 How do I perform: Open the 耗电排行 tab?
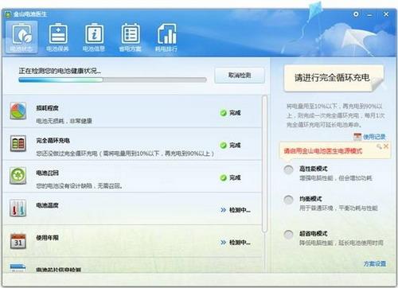point(166,37)
